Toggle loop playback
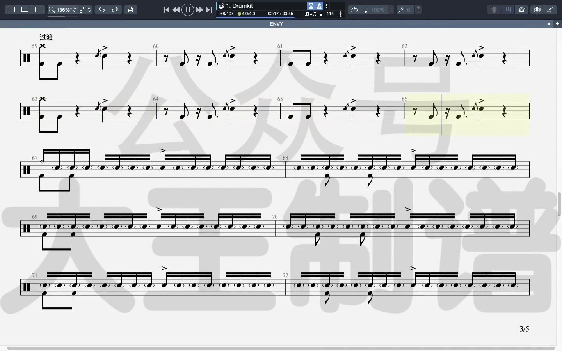Image resolution: width=562 pixels, height=351 pixels. (354, 10)
